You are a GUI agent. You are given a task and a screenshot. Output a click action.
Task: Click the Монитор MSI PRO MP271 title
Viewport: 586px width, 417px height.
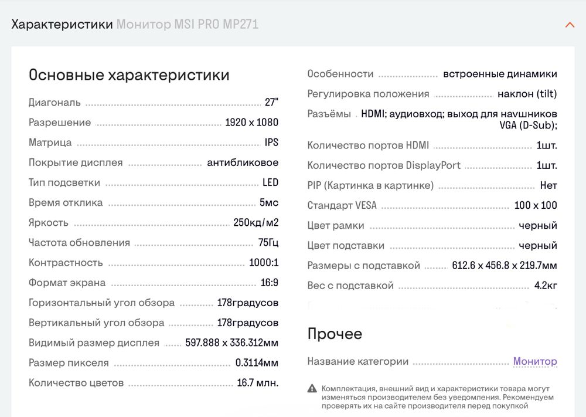tap(188, 24)
